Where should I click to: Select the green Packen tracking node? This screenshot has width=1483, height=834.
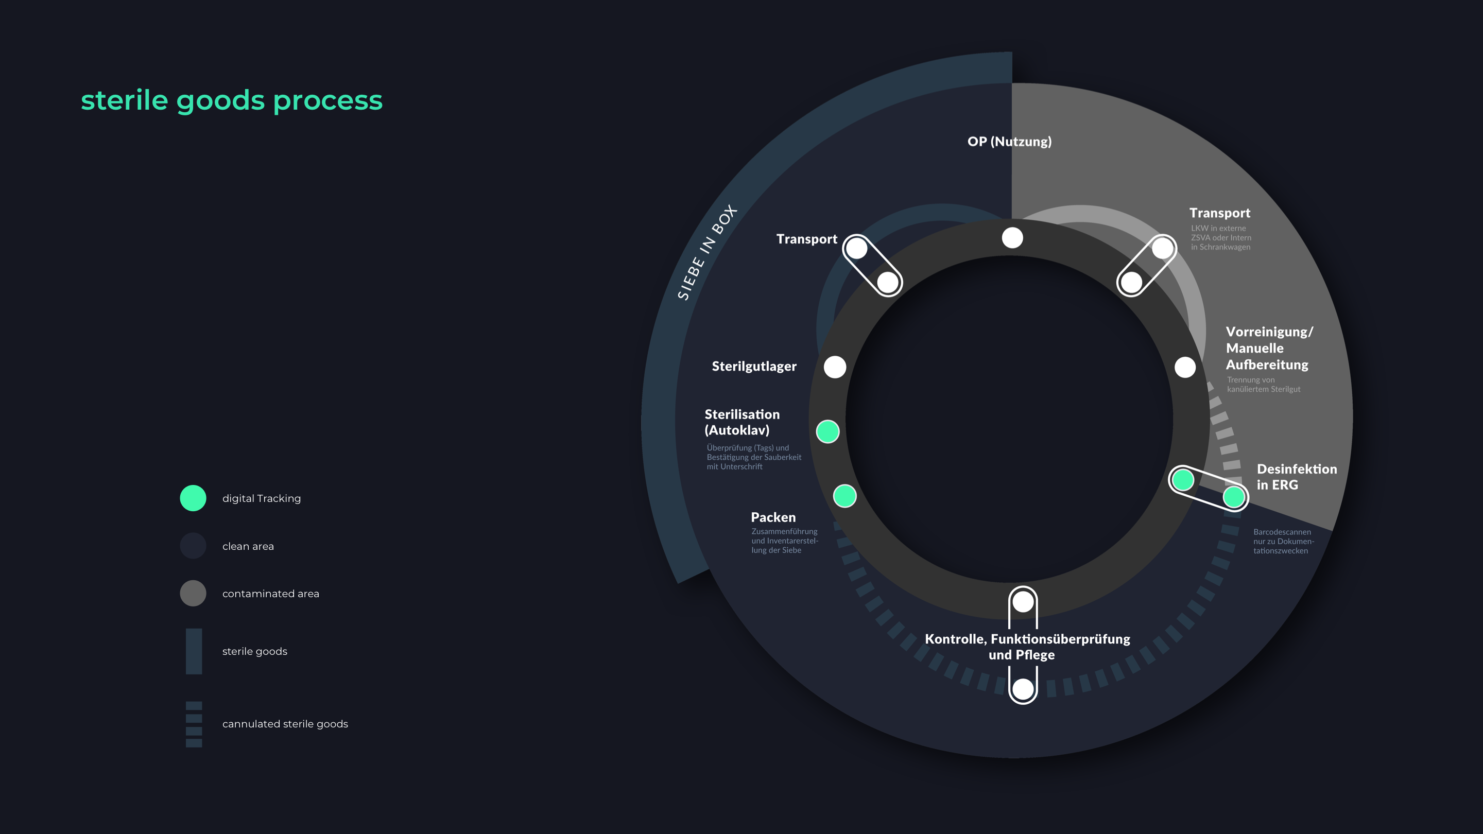click(844, 496)
